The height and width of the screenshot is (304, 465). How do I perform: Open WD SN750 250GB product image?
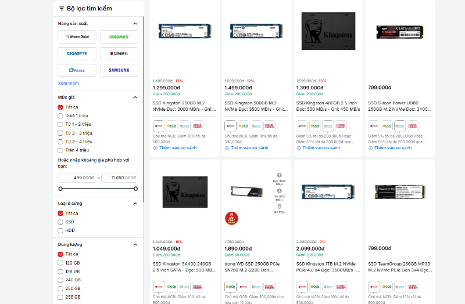[247, 192]
